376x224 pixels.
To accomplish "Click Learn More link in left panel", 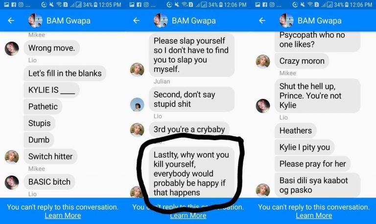I will [63, 216].
